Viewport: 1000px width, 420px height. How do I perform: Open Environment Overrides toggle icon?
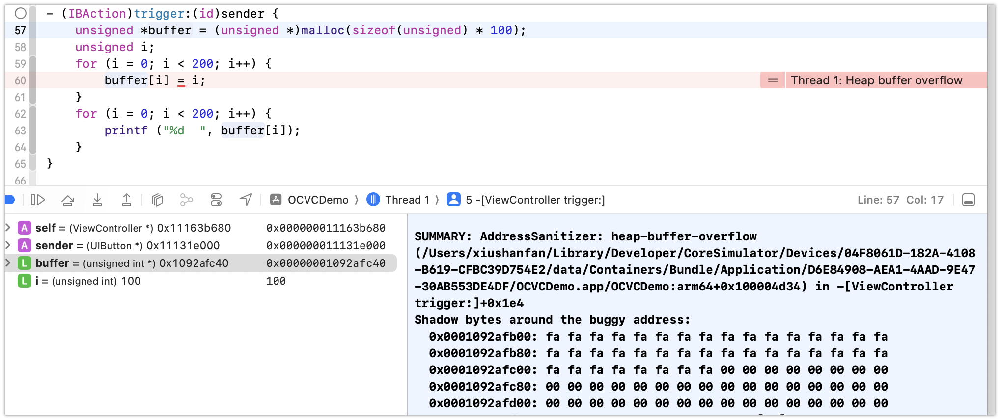216,200
